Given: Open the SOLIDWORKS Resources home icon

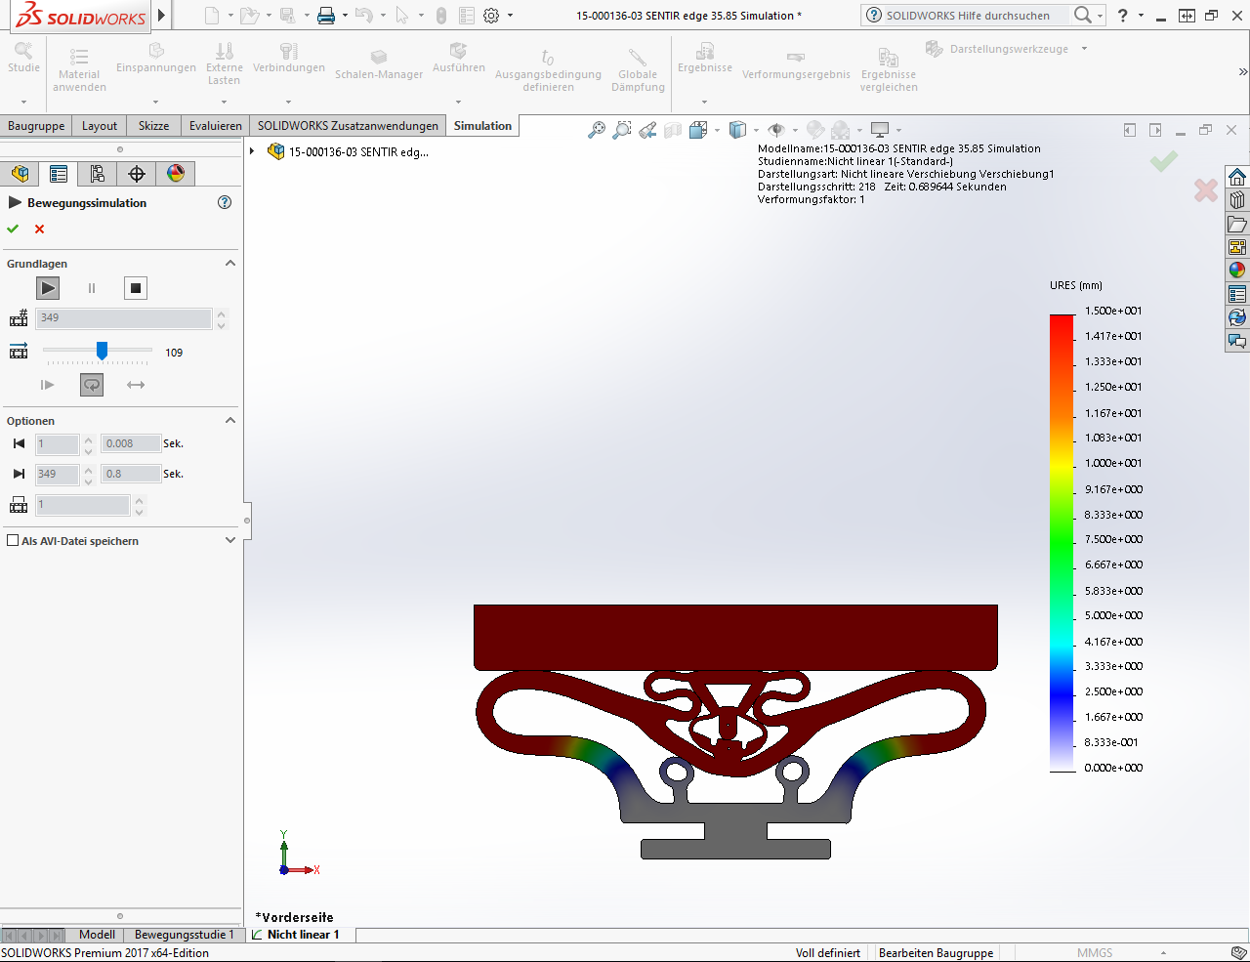Looking at the screenshot, I should pyautogui.click(x=1237, y=177).
